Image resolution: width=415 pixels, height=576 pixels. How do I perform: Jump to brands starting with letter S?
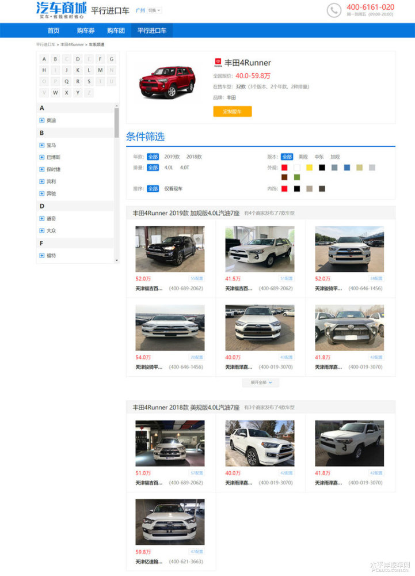[89, 82]
